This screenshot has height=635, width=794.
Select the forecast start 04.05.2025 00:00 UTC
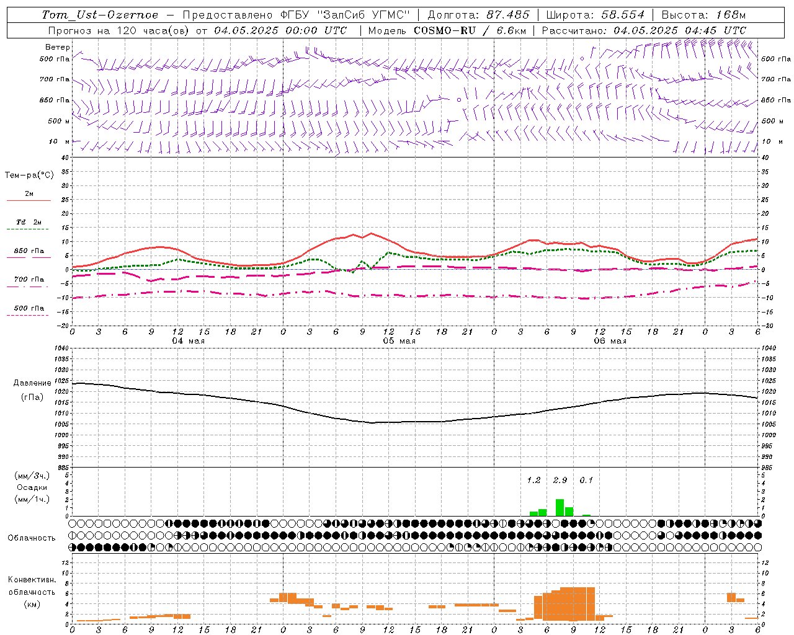(280, 30)
